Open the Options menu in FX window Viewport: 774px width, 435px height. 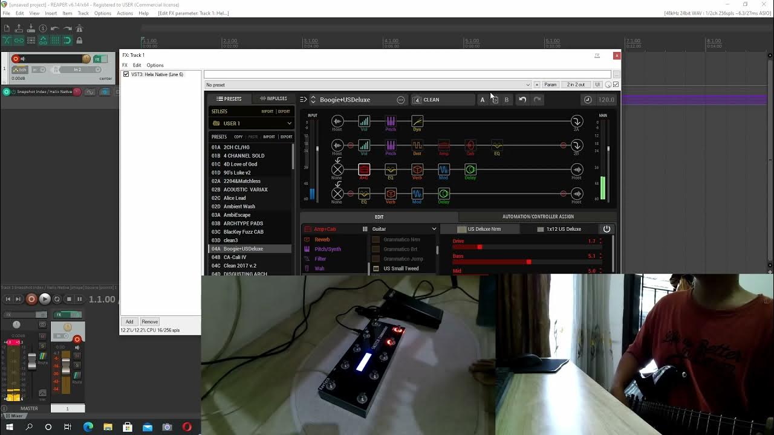coord(155,65)
